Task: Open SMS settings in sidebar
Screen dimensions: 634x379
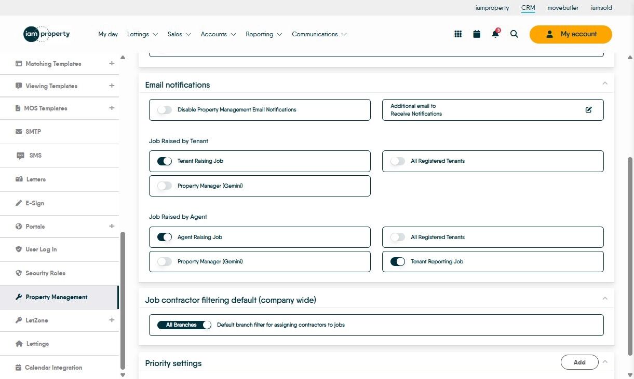Action: pos(35,156)
